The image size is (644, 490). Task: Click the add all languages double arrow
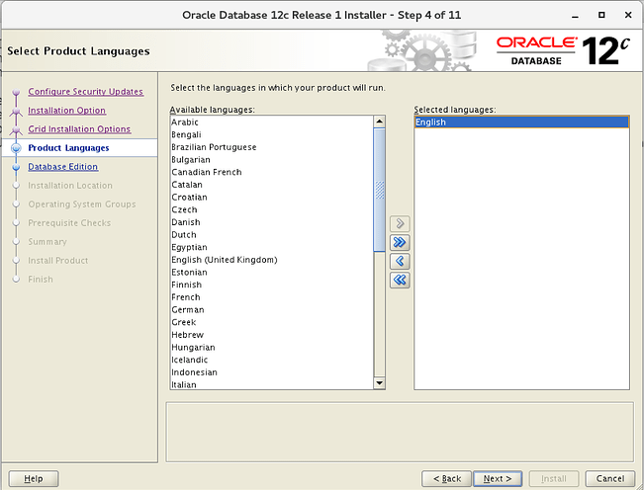(400, 242)
